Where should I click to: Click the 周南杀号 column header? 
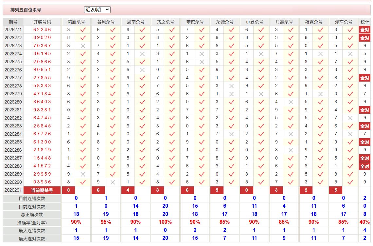tap(135, 22)
